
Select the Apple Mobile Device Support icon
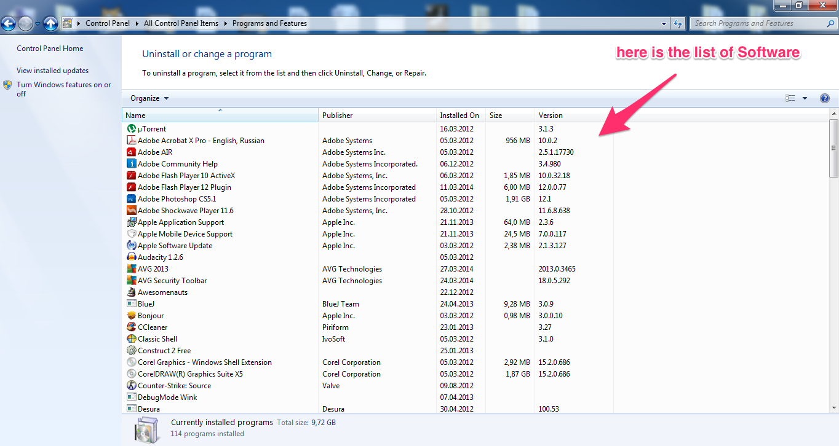[131, 234]
